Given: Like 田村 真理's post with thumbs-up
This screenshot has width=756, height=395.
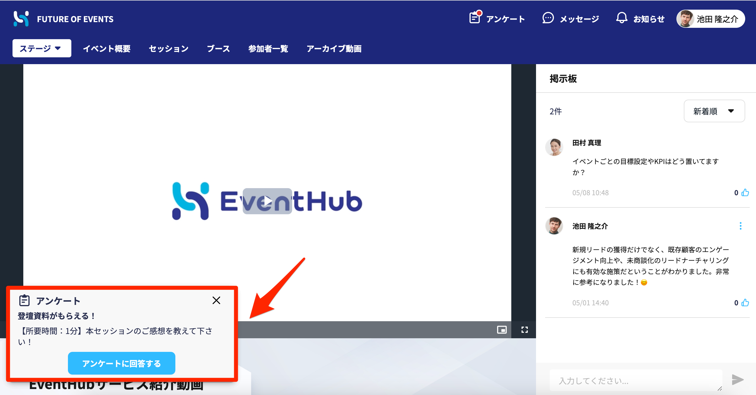Looking at the screenshot, I should 745,192.
